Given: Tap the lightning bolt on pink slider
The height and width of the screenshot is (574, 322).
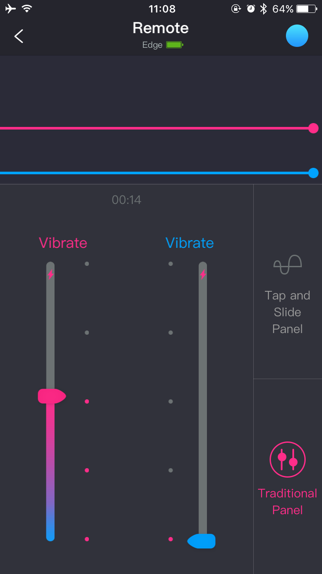Looking at the screenshot, I should click(51, 274).
